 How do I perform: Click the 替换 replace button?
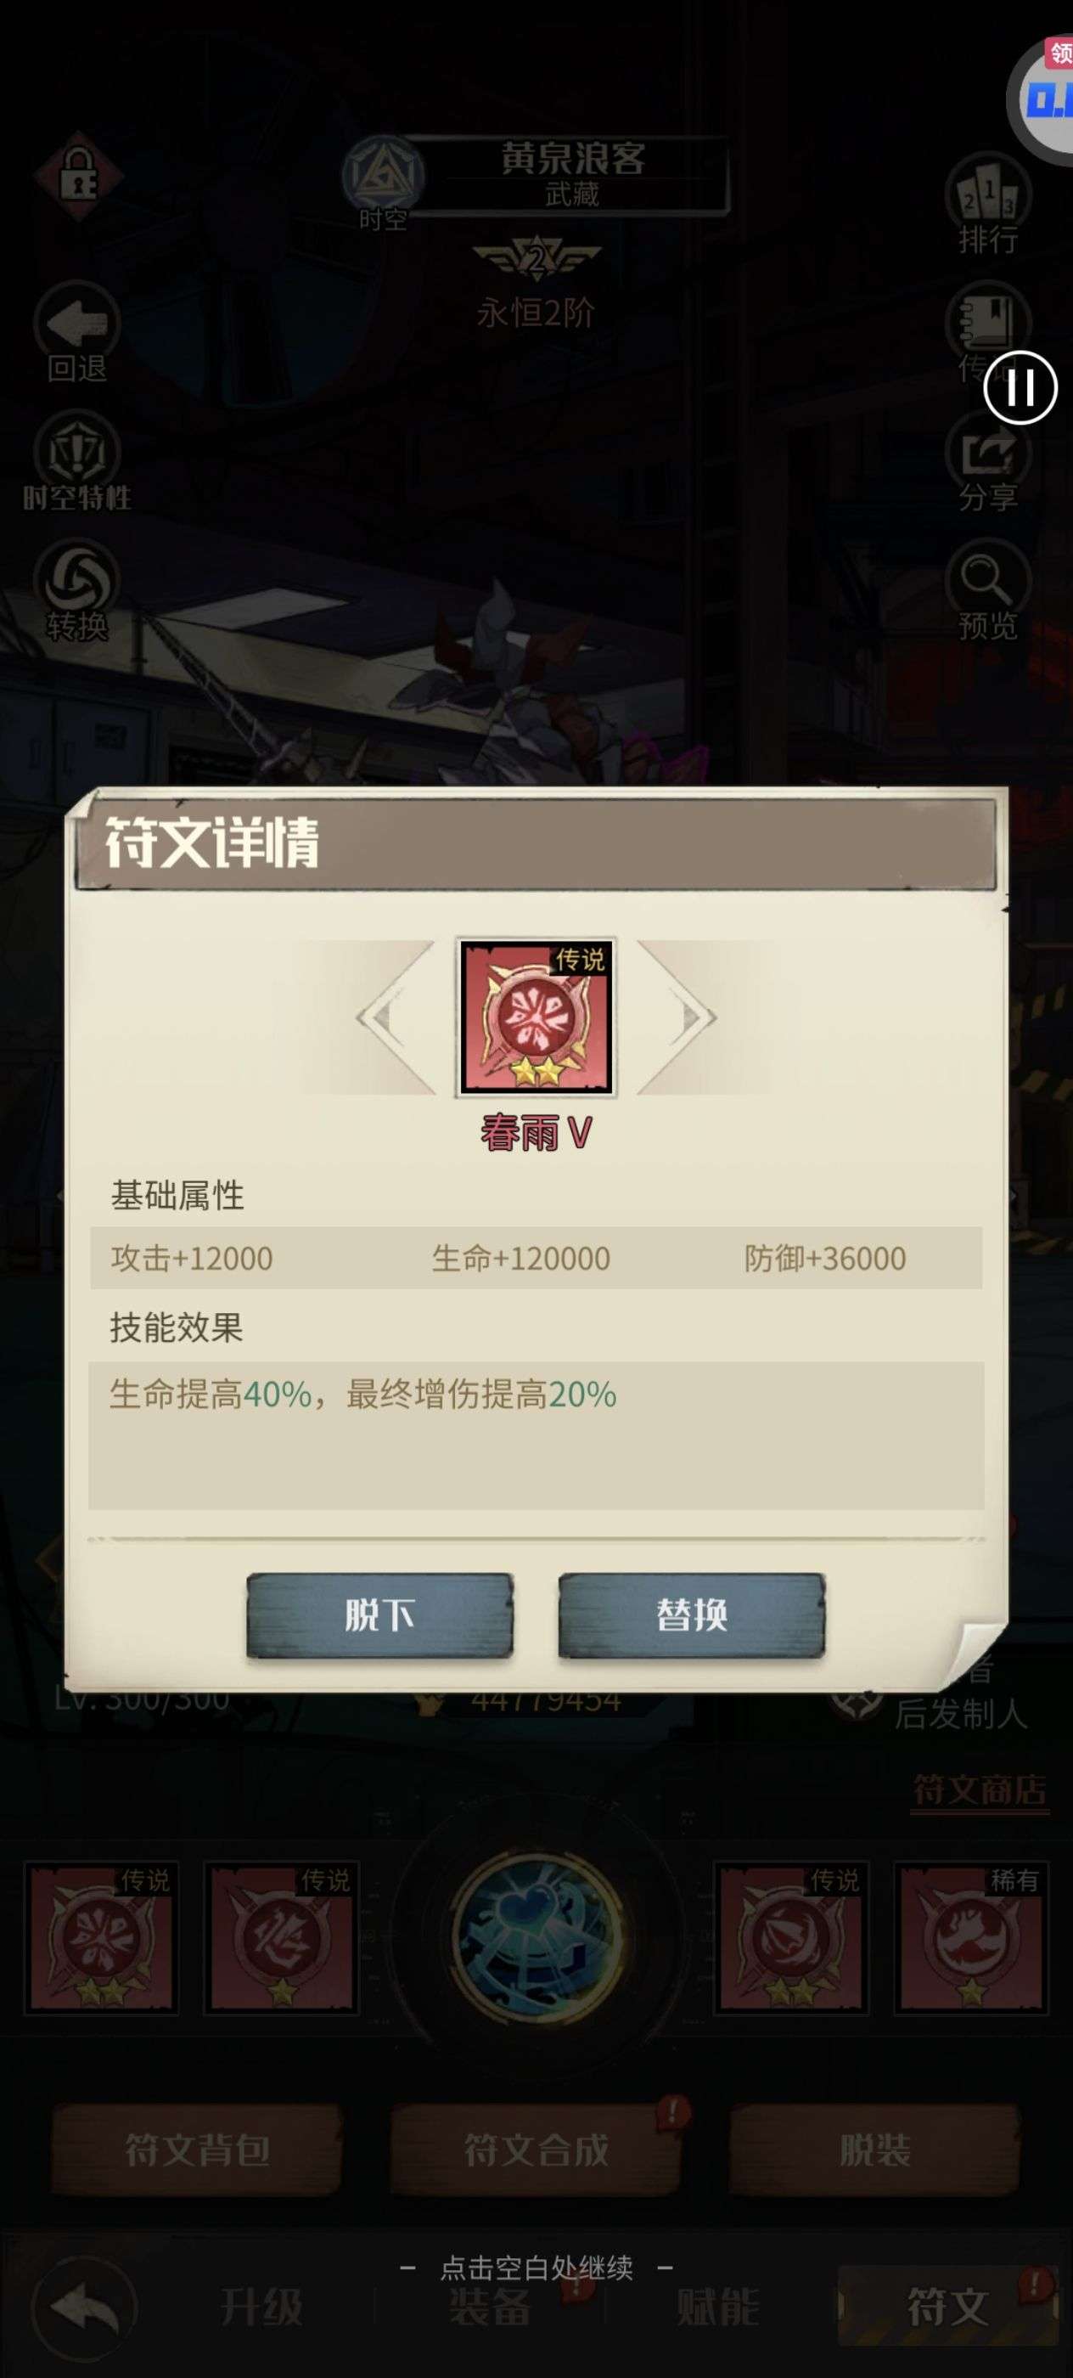(692, 1615)
